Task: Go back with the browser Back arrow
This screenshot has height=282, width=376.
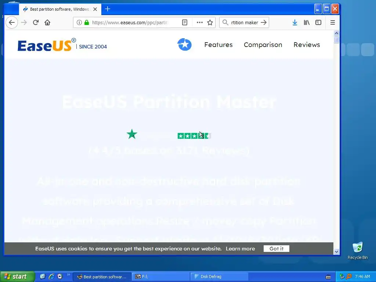Action: tap(11, 22)
